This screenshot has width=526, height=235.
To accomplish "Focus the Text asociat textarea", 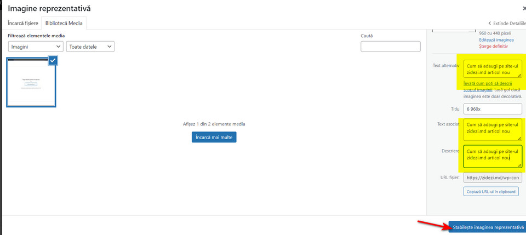I will click(x=492, y=128).
